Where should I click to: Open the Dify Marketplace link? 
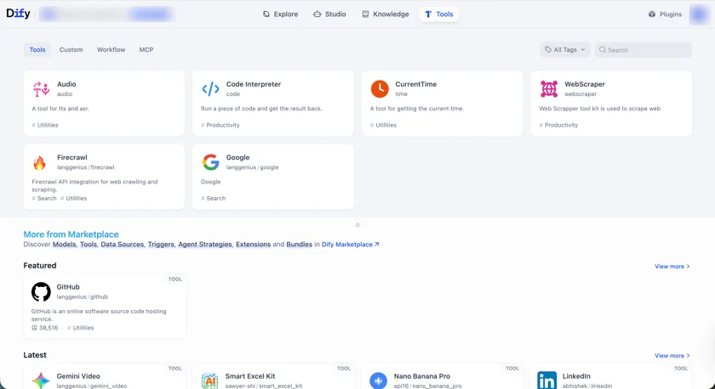tap(350, 245)
